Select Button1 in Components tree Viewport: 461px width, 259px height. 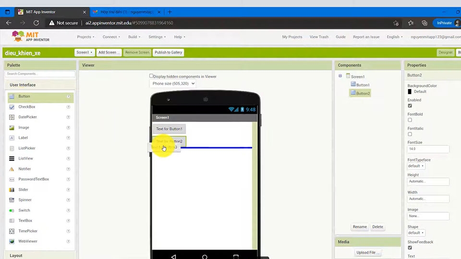coord(360,85)
